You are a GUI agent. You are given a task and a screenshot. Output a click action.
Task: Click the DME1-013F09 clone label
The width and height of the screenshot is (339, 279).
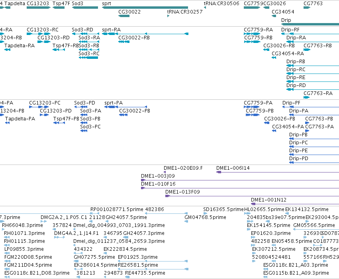tap(182, 192)
